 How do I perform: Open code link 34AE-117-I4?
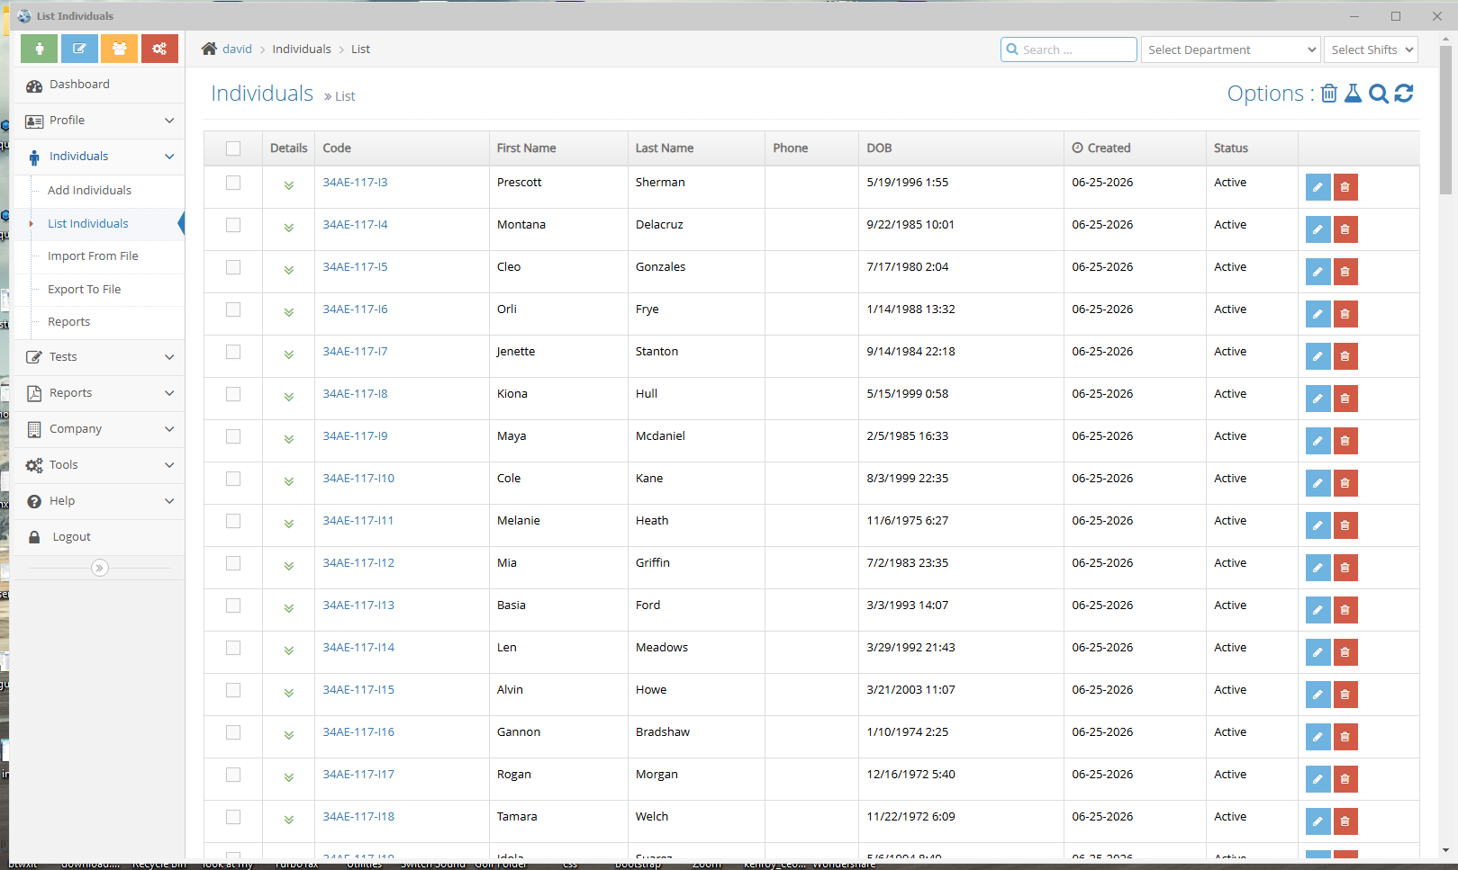point(355,224)
